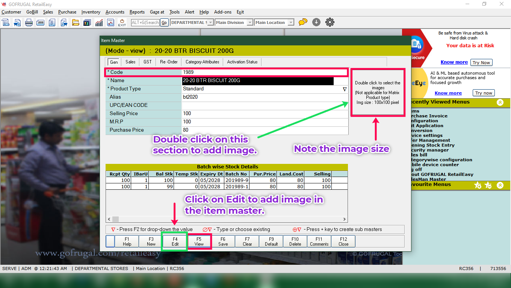
Task: Open the Main Location dropdown
Action: (291, 22)
